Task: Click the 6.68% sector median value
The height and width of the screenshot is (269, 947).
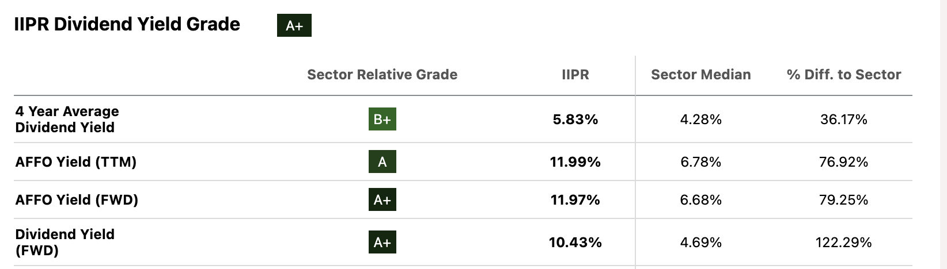Action: click(700, 200)
